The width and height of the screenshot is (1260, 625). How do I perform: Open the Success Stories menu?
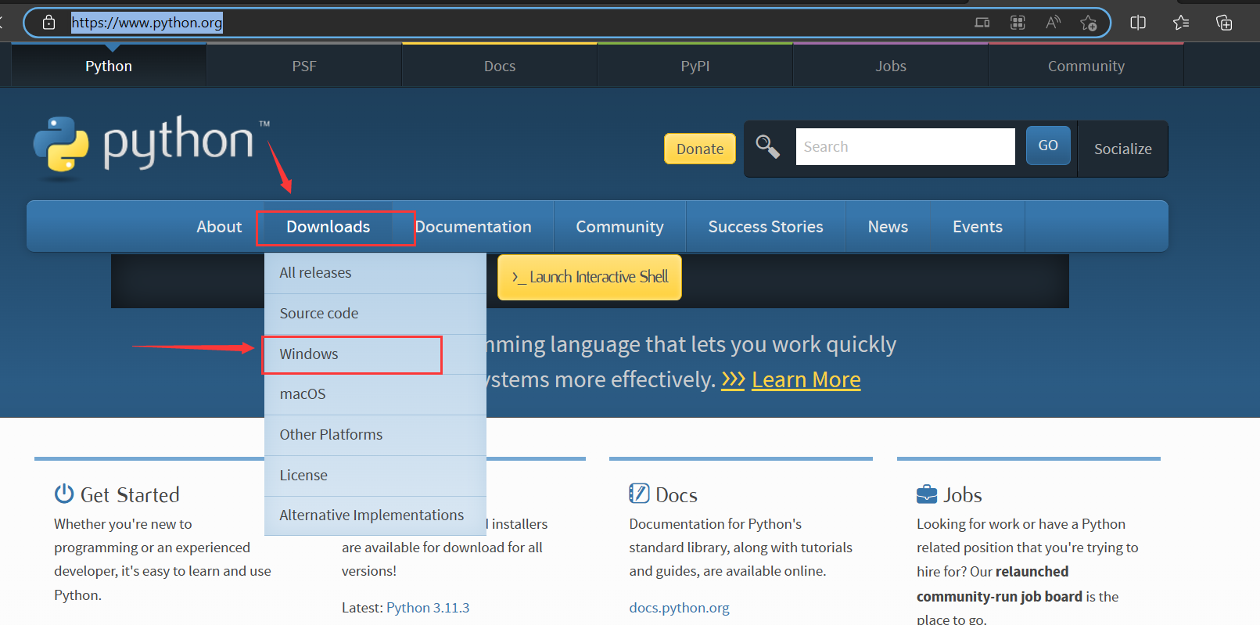coord(766,226)
